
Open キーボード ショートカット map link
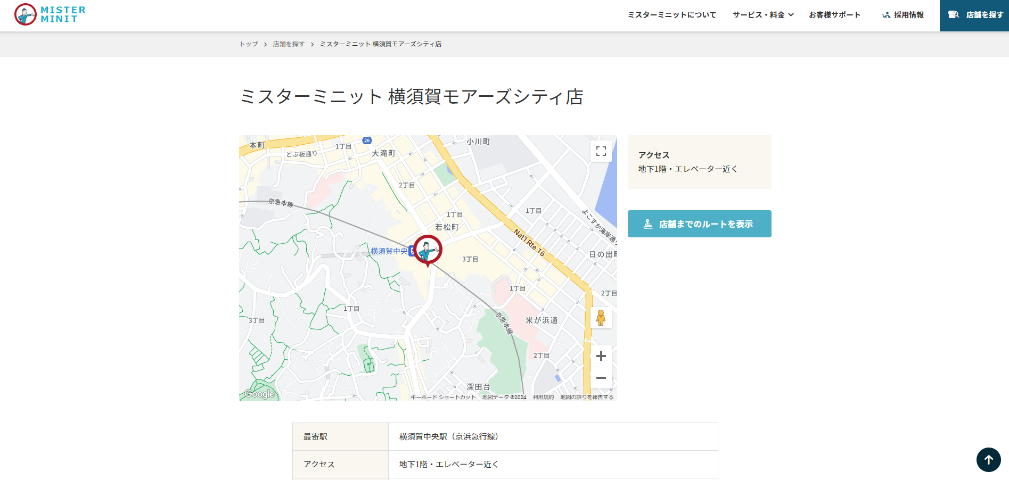point(443,397)
